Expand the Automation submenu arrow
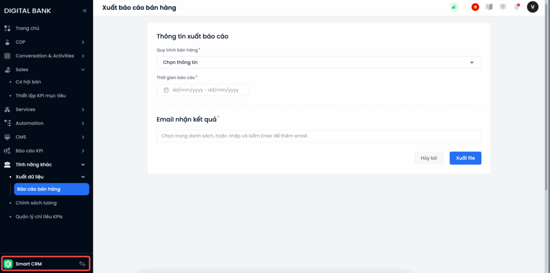The image size is (550, 273). click(x=83, y=123)
